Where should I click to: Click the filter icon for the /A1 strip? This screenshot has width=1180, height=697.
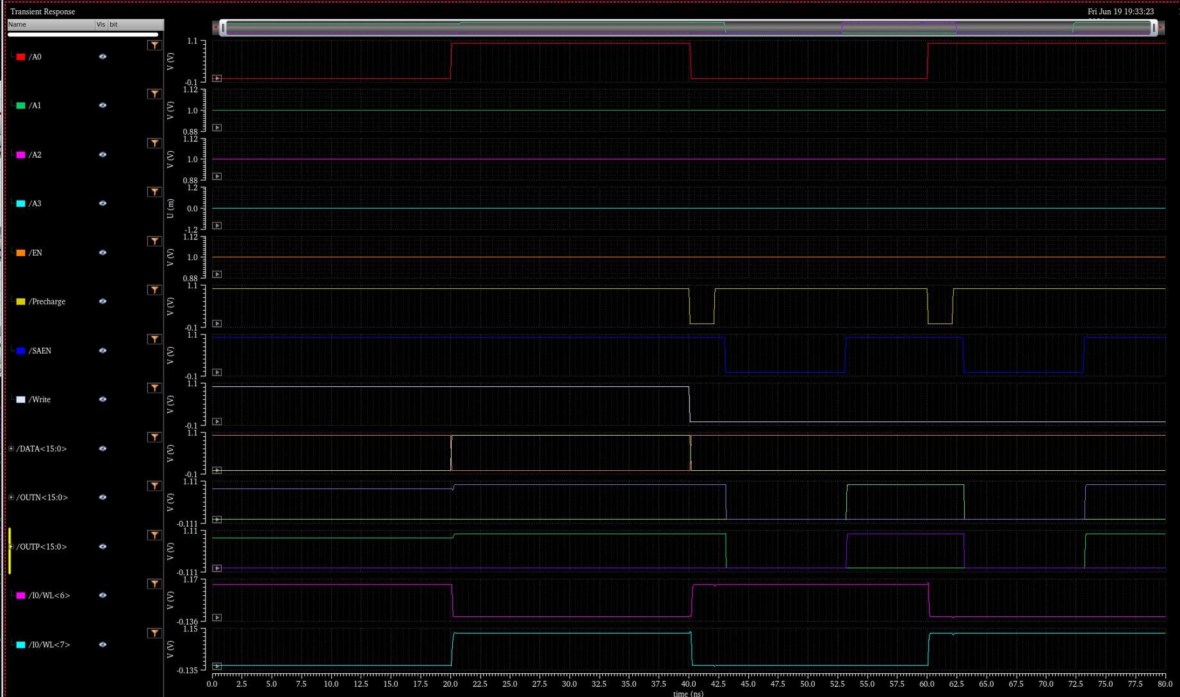pyautogui.click(x=154, y=94)
